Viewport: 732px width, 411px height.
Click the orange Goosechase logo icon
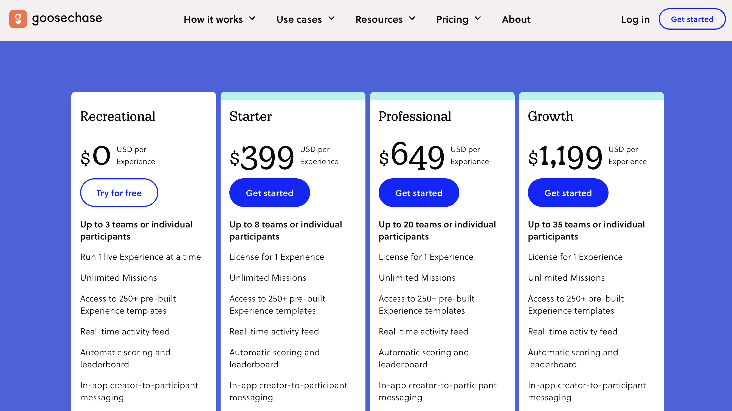(18, 19)
